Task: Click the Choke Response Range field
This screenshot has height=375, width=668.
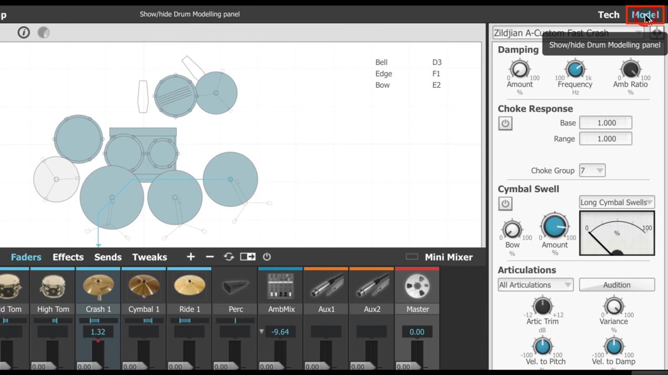Action: click(x=605, y=139)
